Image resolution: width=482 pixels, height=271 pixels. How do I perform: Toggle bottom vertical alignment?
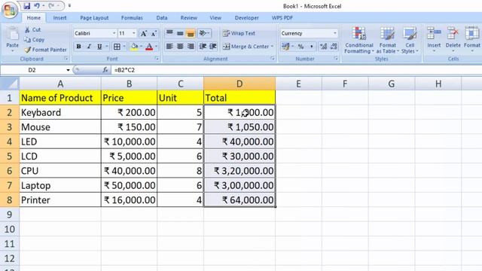(x=191, y=33)
